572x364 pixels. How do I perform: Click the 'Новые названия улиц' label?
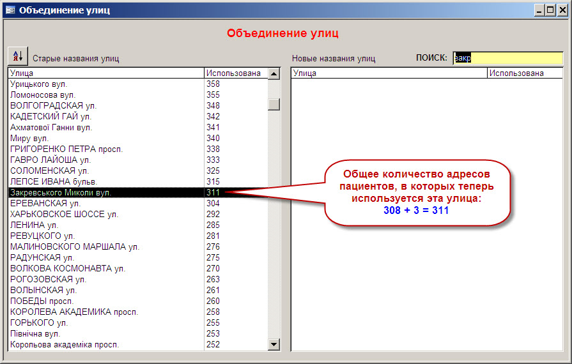pyautogui.click(x=334, y=58)
